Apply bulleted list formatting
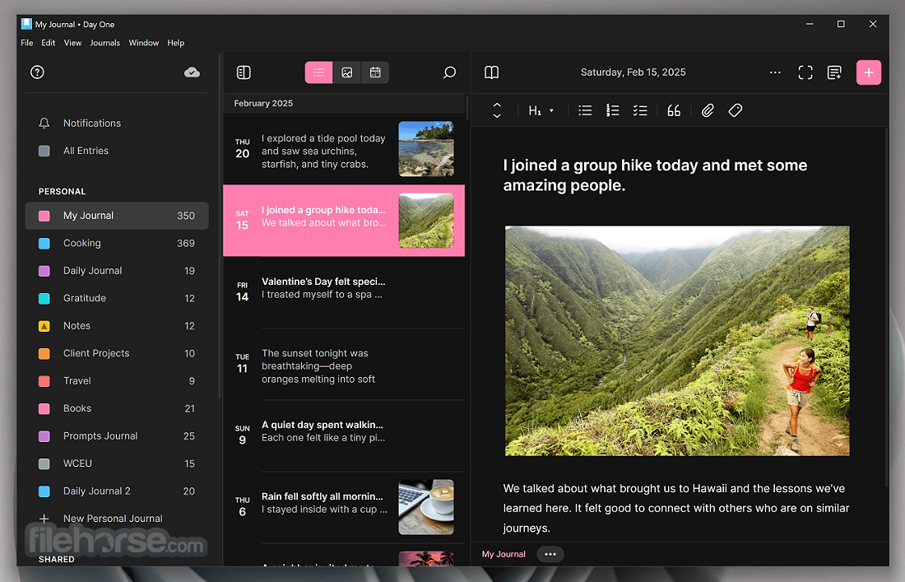This screenshot has height=582, width=905. [585, 110]
